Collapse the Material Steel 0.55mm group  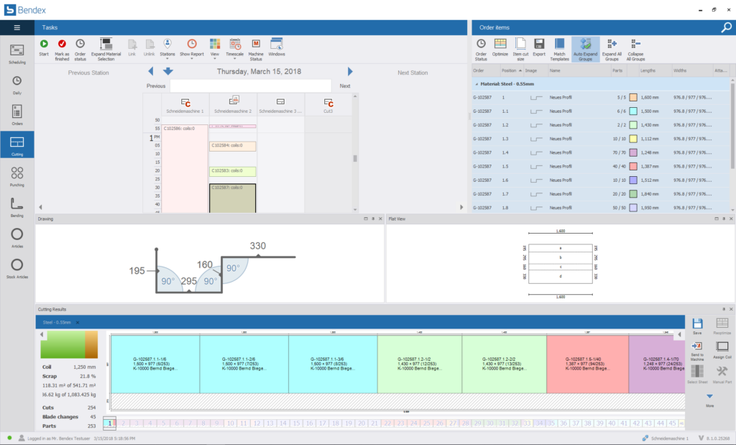[476, 84]
